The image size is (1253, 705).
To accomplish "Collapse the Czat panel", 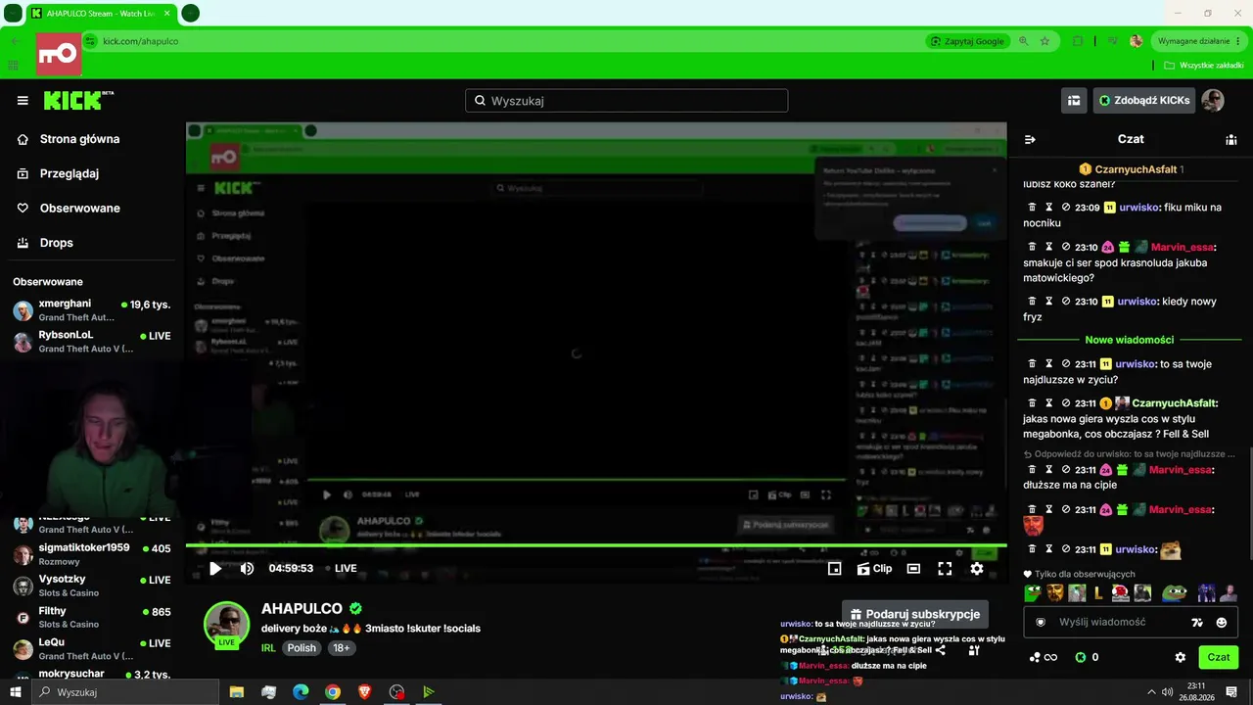I will pyautogui.click(x=1030, y=139).
